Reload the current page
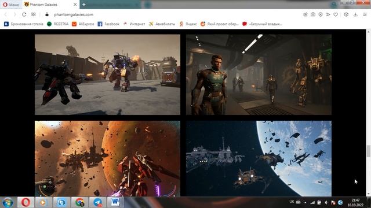 pyautogui.click(x=24, y=14)
